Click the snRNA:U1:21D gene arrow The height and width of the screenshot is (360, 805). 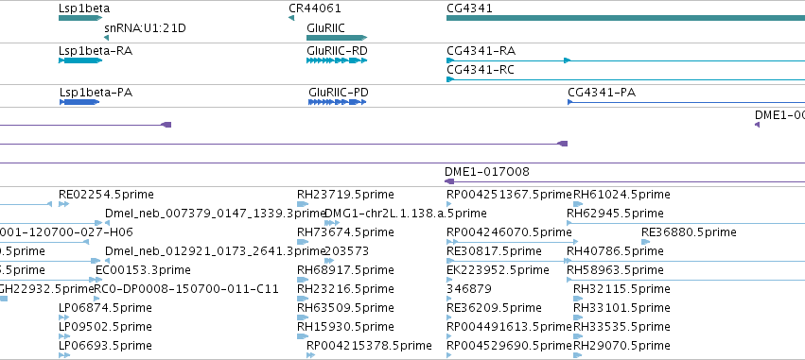coord(106,38)
